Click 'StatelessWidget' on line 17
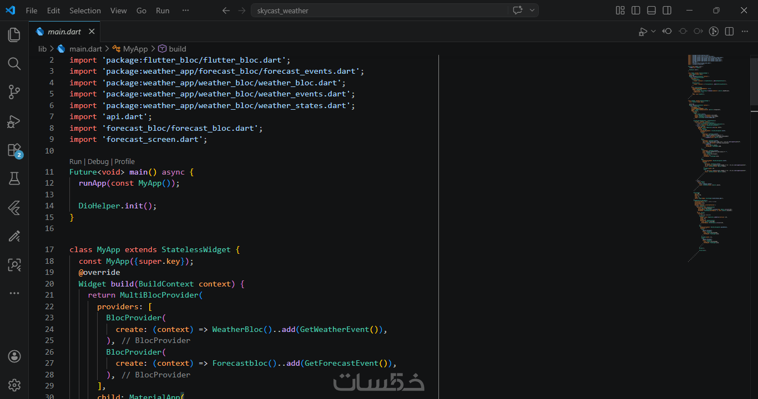 [x=196, y=249]
